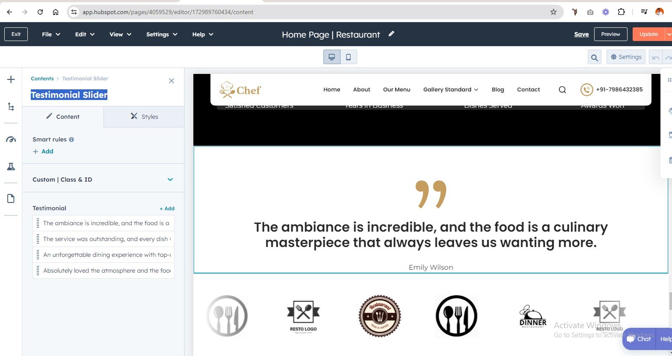
Task: Switch to mobile preview view
Action: [348, 57]
